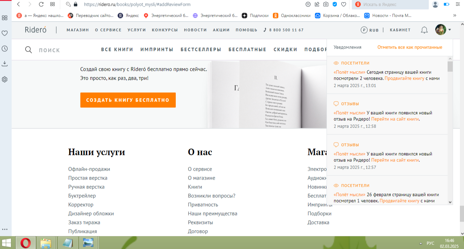Open sidebar downloads icon
Image resolution: width=464 pixels, height=249 pixels.
(x=5, y=64)
